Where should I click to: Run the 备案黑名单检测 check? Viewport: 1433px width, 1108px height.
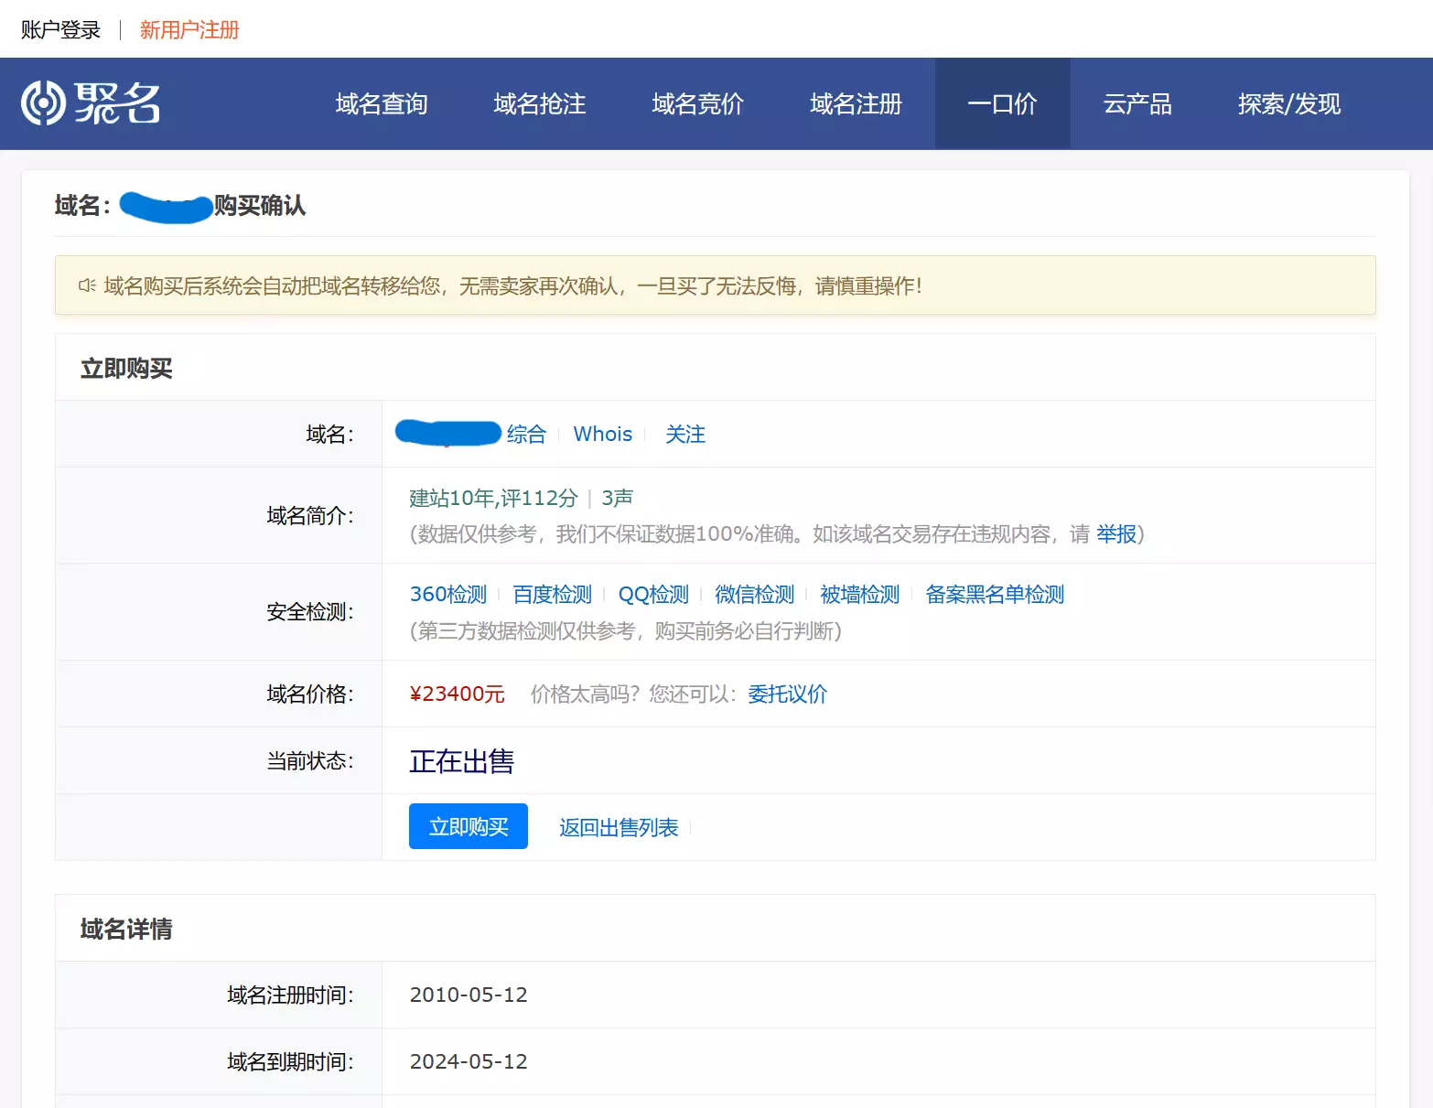coord(995,594)
